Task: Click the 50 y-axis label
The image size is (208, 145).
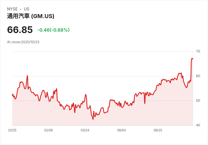Action: [198, 101]
